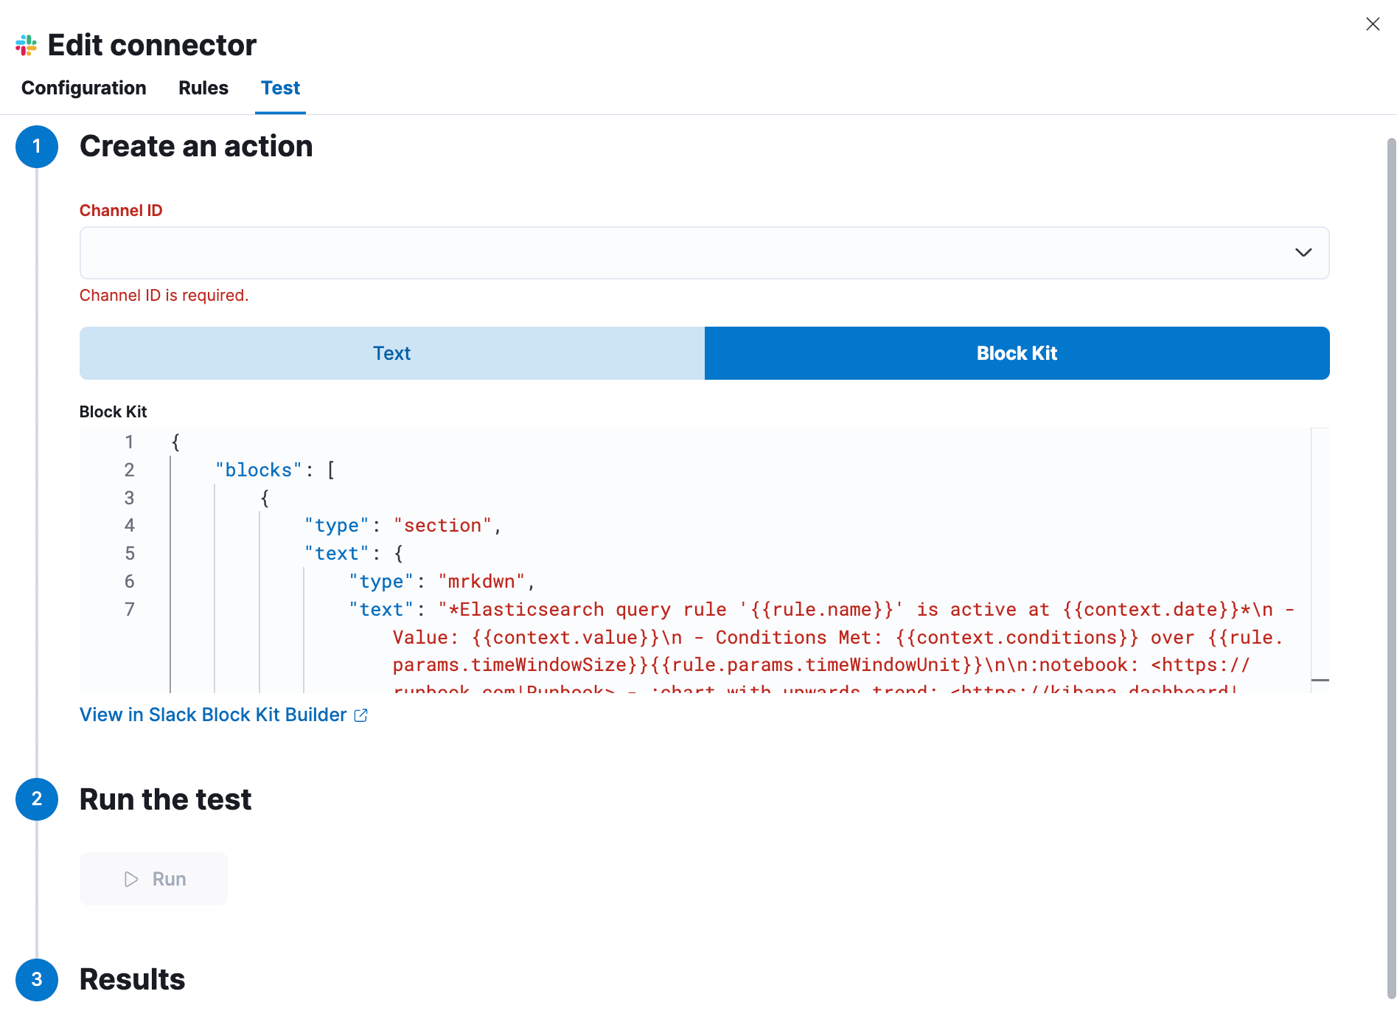Click the step 3 circle for Results

click(x=37, y=980)
